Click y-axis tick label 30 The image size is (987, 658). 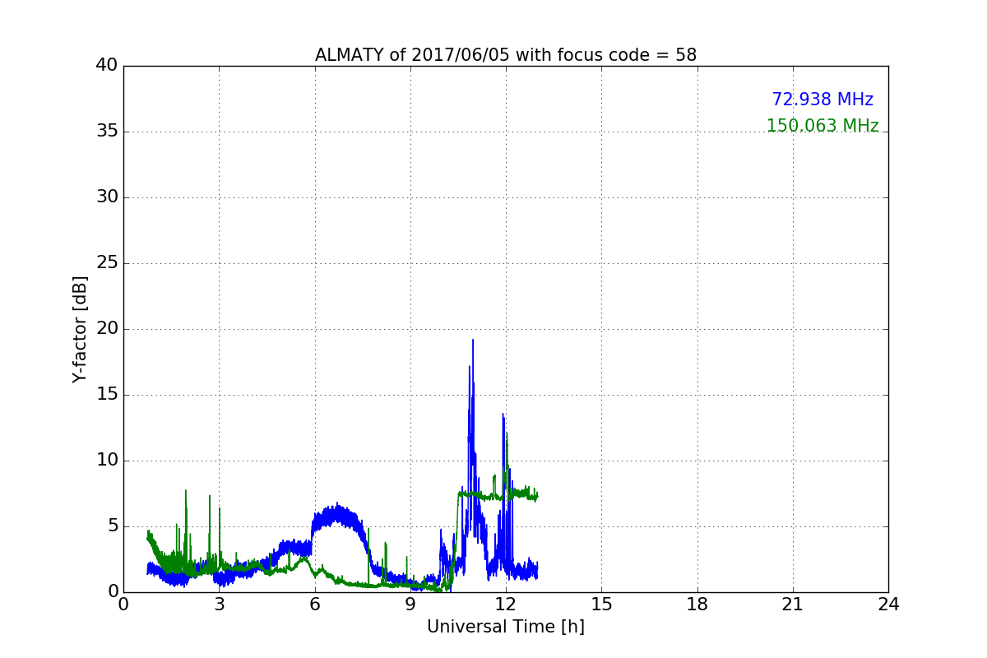point(107,197)
